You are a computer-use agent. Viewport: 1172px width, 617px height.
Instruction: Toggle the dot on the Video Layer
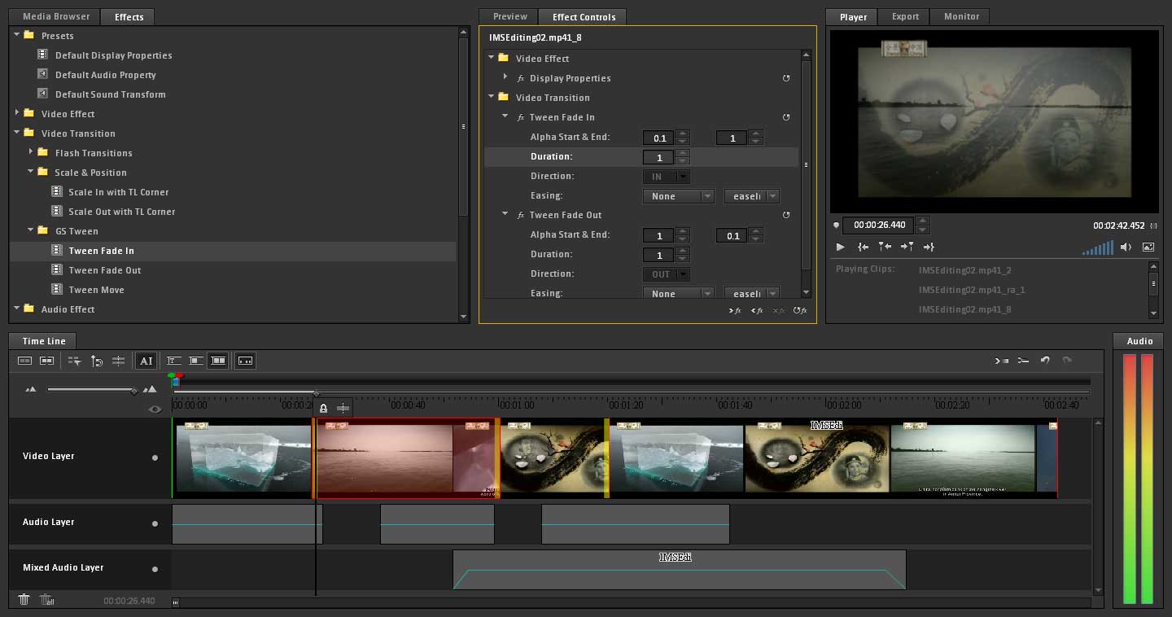pos(155,457)
